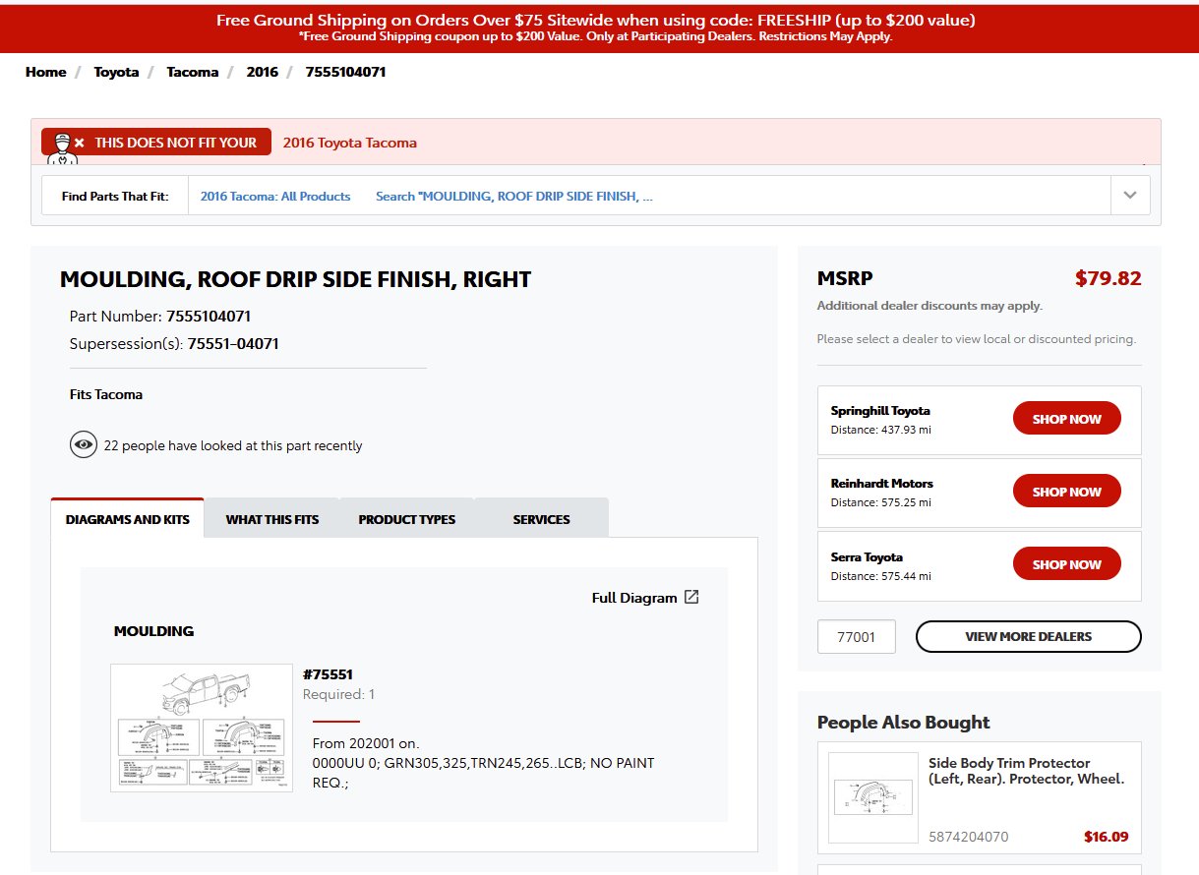
Task: Open the moulding parts diagram thumbnail
Action: tap(202, 728)
